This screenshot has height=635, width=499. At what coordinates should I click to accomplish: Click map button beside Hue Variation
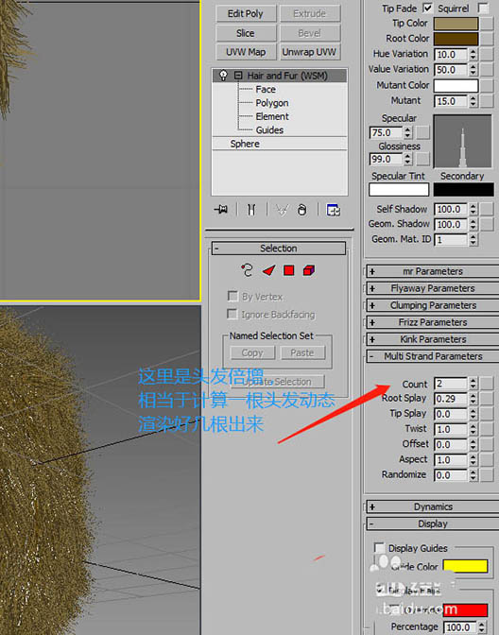487,54
